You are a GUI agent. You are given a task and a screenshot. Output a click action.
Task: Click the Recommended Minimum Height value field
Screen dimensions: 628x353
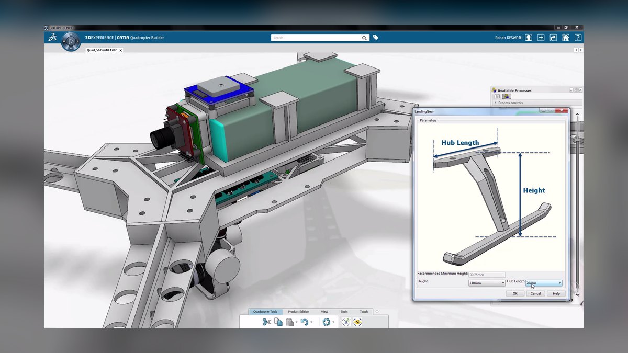[x=487, y=274]
